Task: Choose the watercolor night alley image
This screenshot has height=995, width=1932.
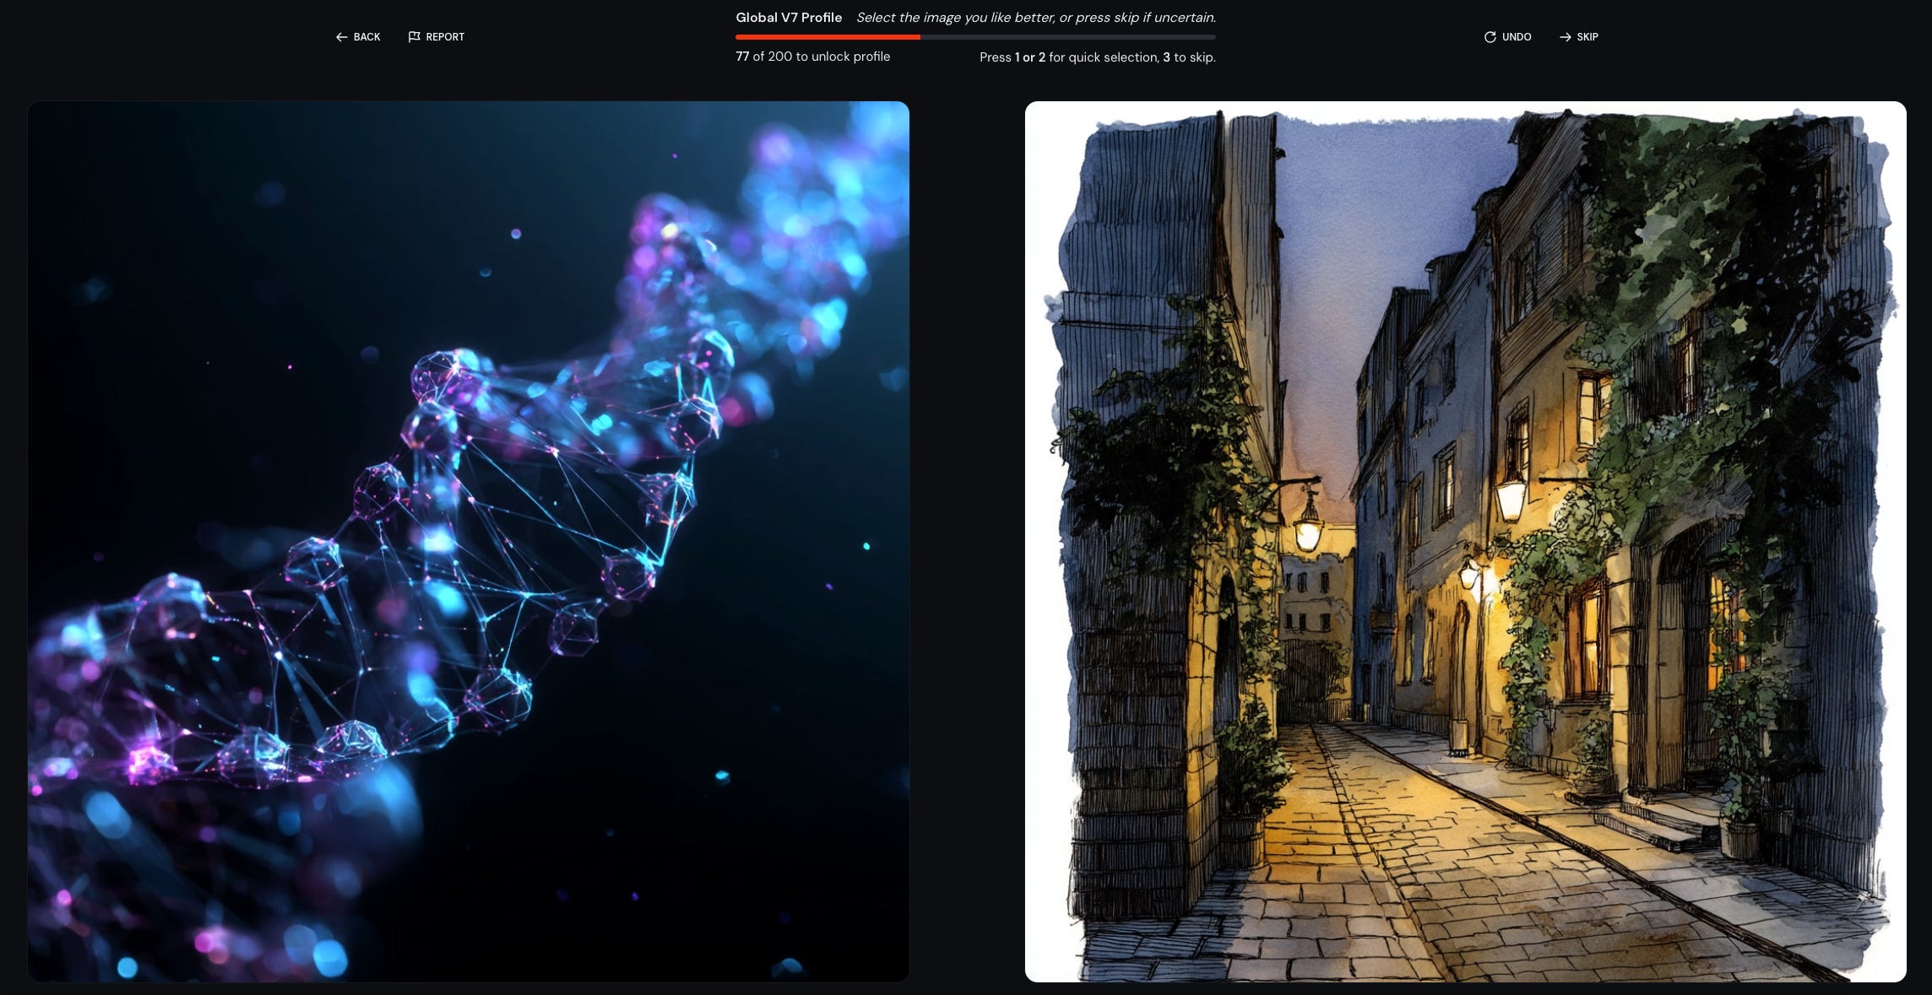Action: point(1465,541)
